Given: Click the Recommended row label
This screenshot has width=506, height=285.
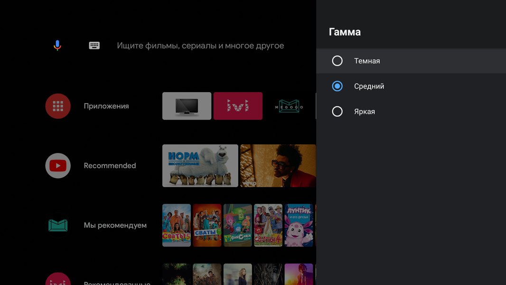Looking at the screenshot, I should point(110,166).
